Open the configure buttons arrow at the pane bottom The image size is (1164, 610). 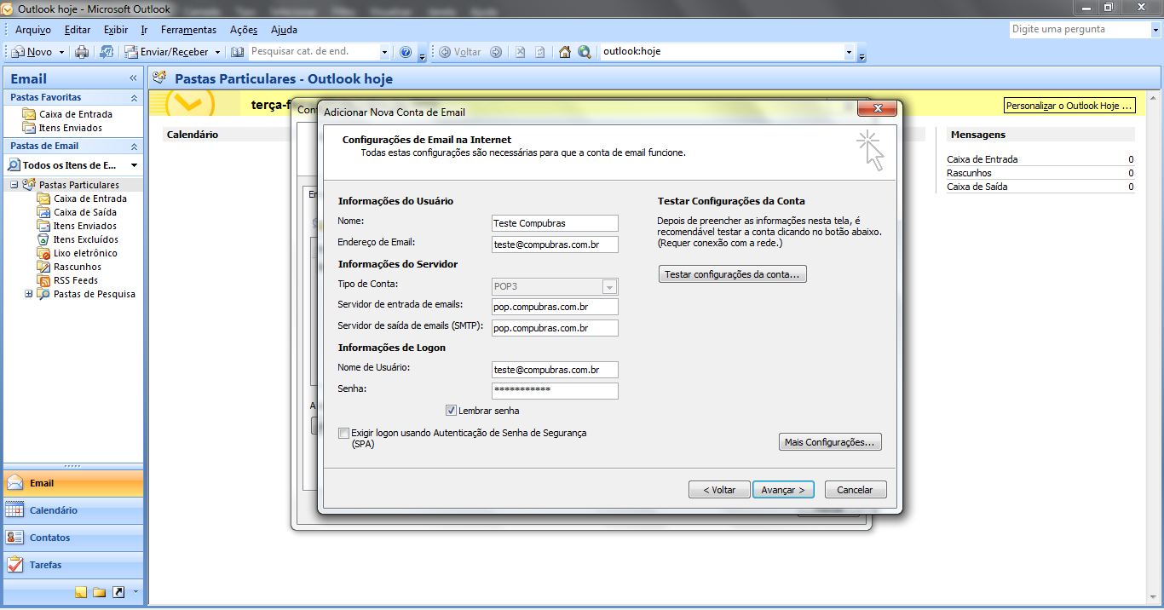click(x=135, y=592)
